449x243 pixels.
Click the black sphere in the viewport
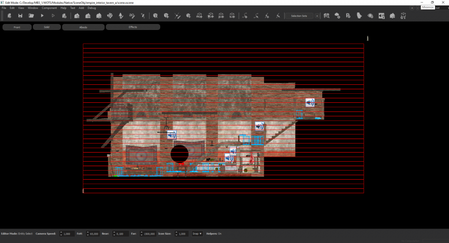click(x=180, y=154)
